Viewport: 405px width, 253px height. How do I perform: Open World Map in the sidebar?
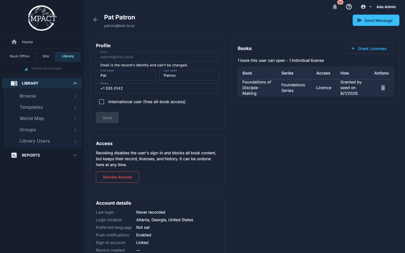pos(32,119)
